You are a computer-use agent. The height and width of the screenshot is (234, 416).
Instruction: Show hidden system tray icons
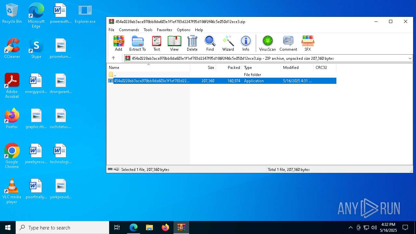350,227
